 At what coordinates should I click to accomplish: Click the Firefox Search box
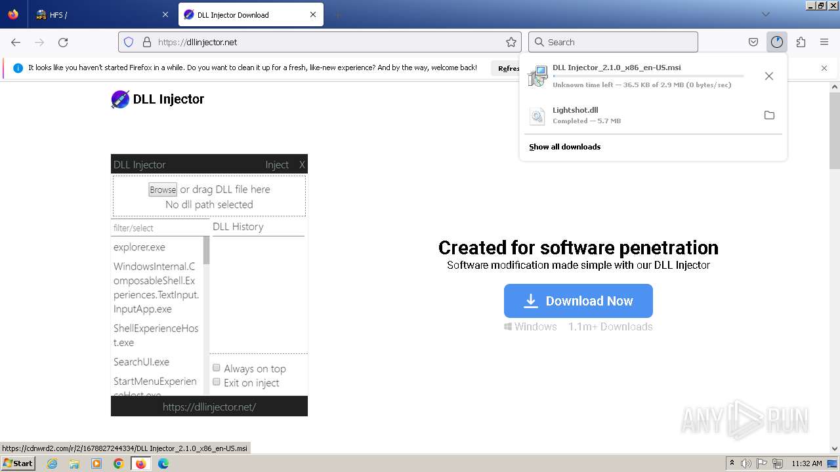point(613,42)
